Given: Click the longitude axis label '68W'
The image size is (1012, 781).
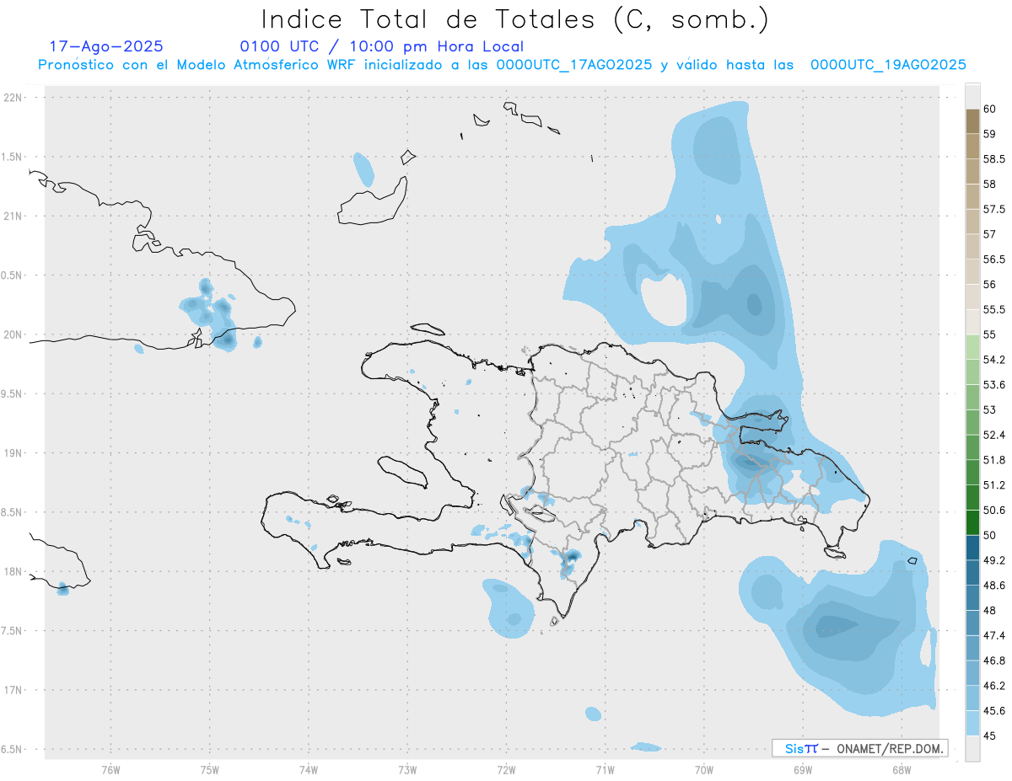Looking at the screenshot, I should coord(902,769).
